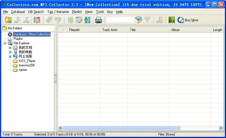The width and height of the screenshot is (226, 138).
Task: Click the Selected: 0 of 0 Tracks status
Action: (70, 134)
